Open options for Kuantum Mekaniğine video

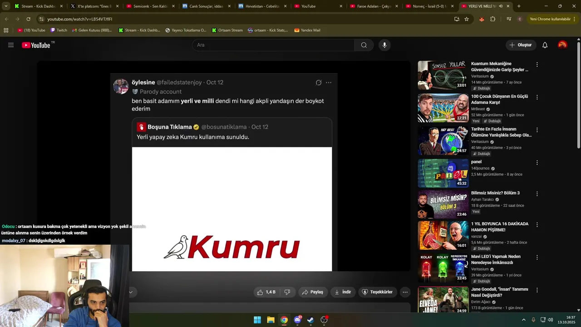tap(537, 64)
